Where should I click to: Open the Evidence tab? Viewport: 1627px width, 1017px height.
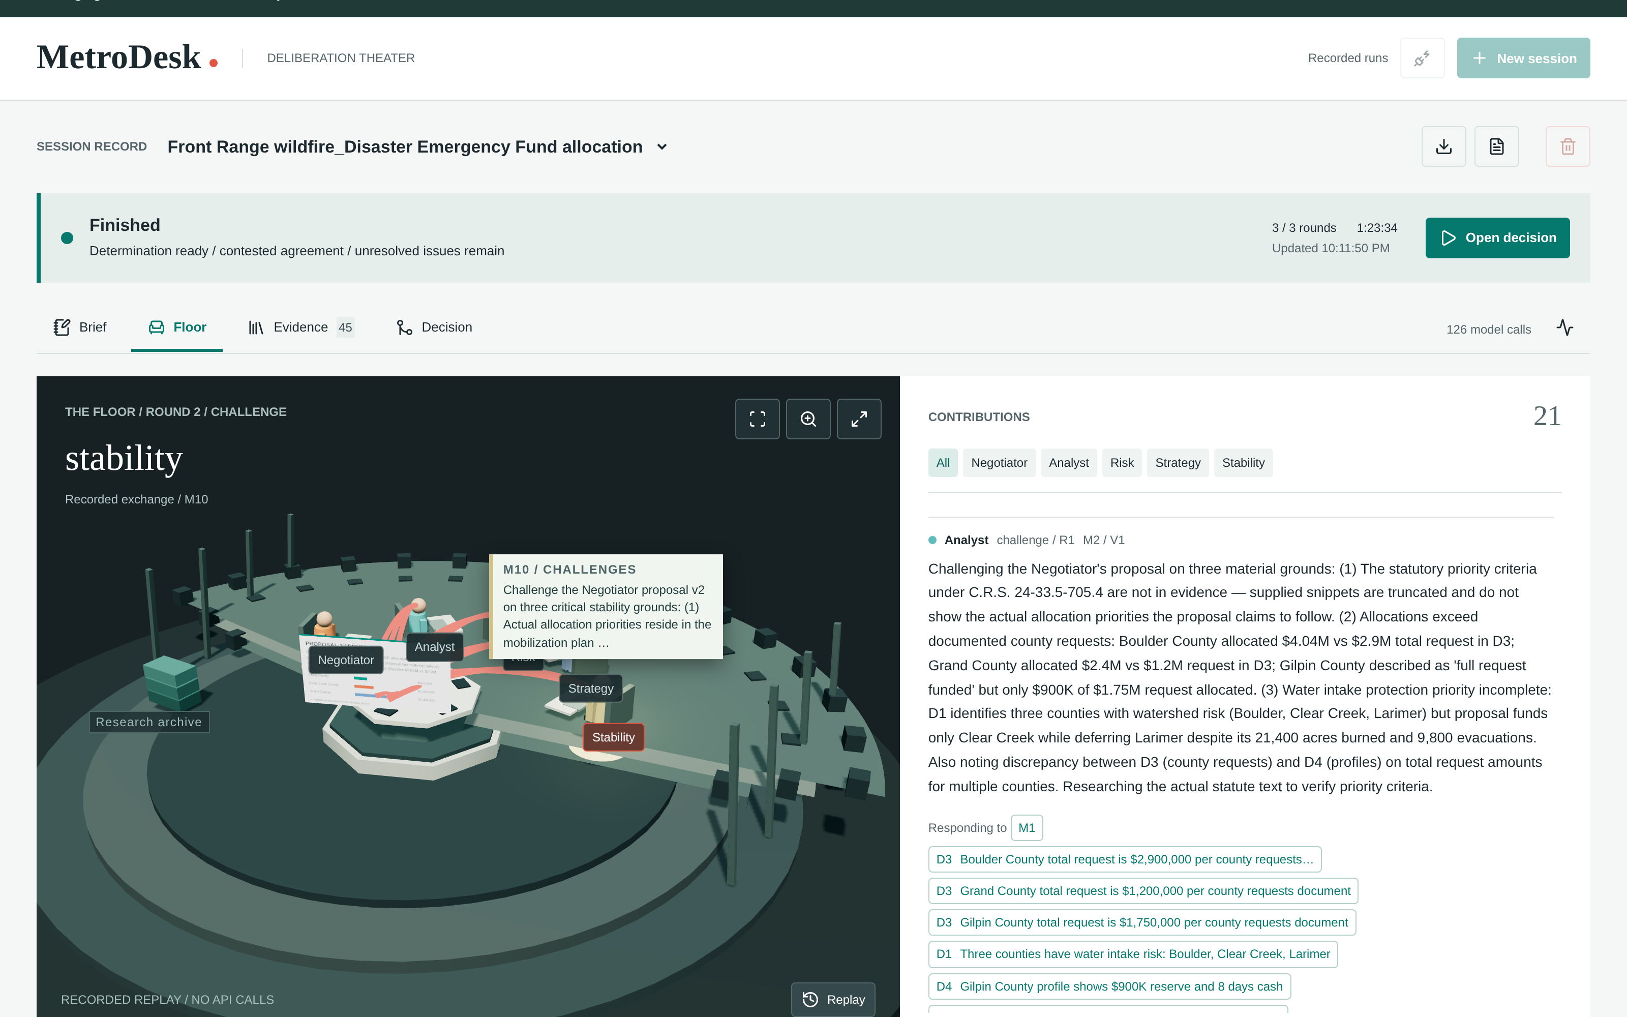pos(300,327)
